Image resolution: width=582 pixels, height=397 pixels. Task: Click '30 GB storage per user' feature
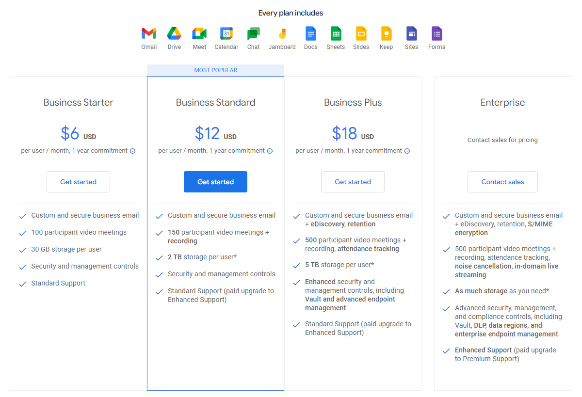[66, 249]
